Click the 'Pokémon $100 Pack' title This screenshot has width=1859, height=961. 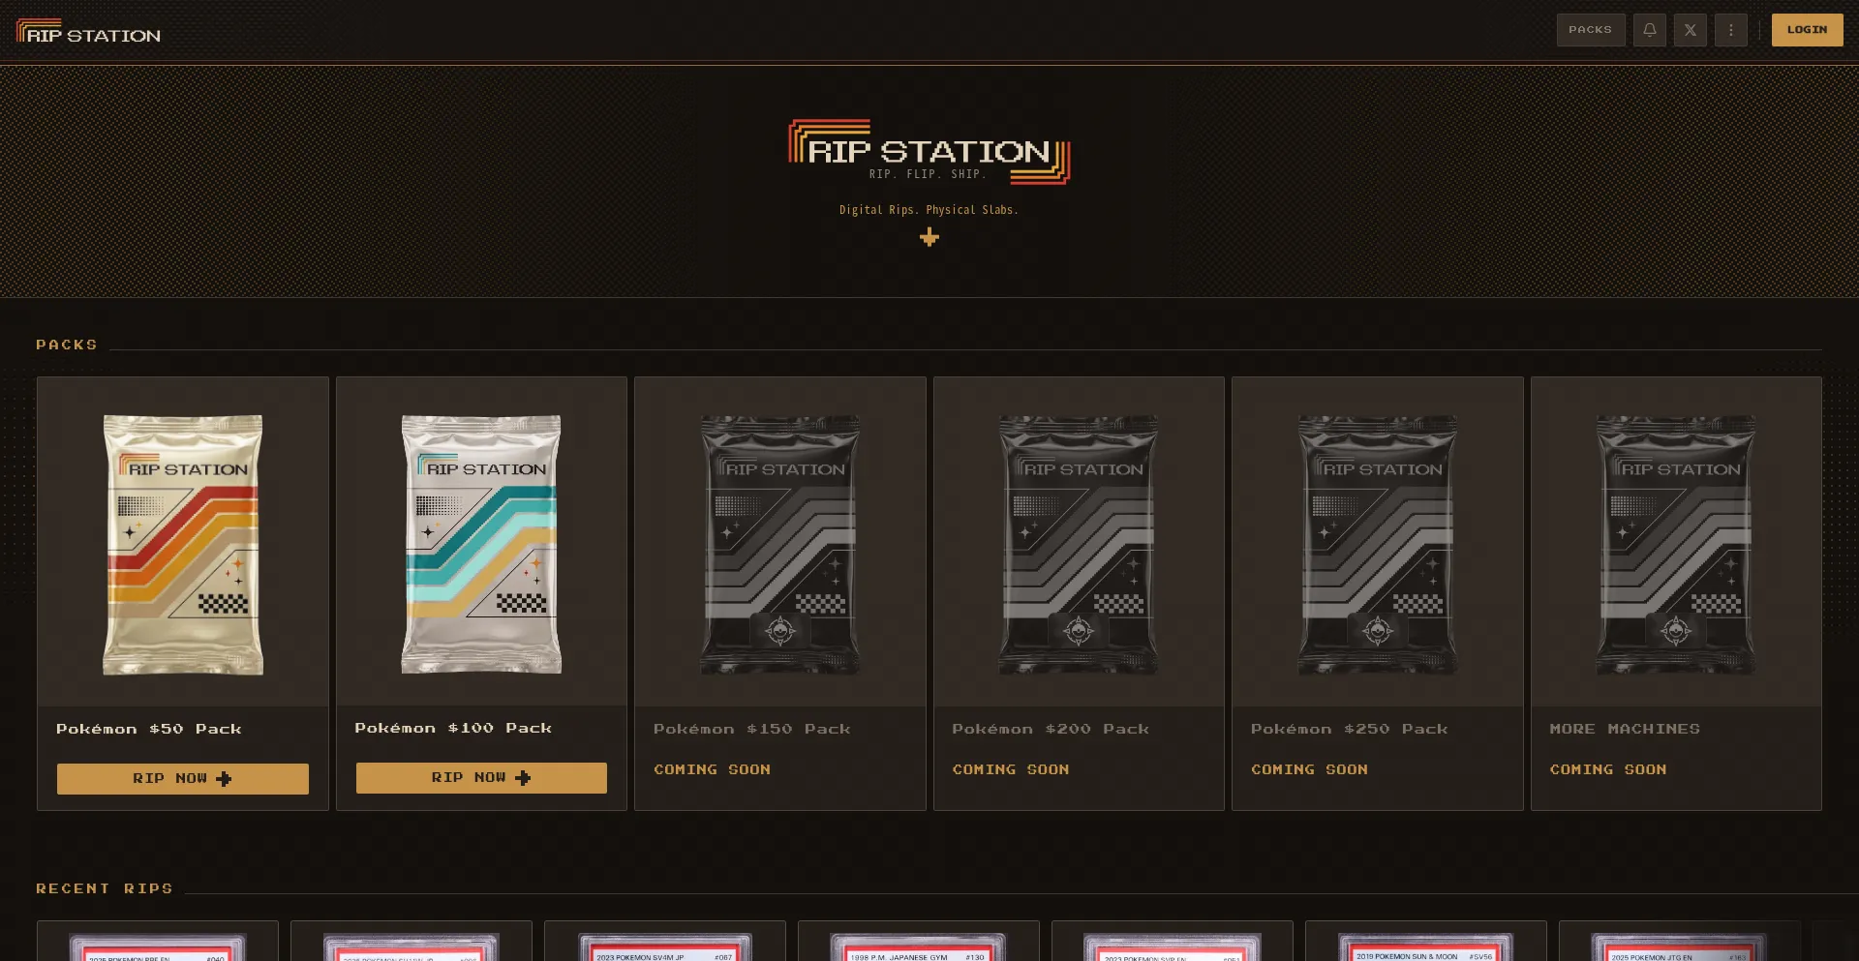pos(453,728)
